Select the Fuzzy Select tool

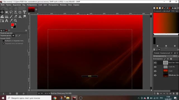(15, 12)
